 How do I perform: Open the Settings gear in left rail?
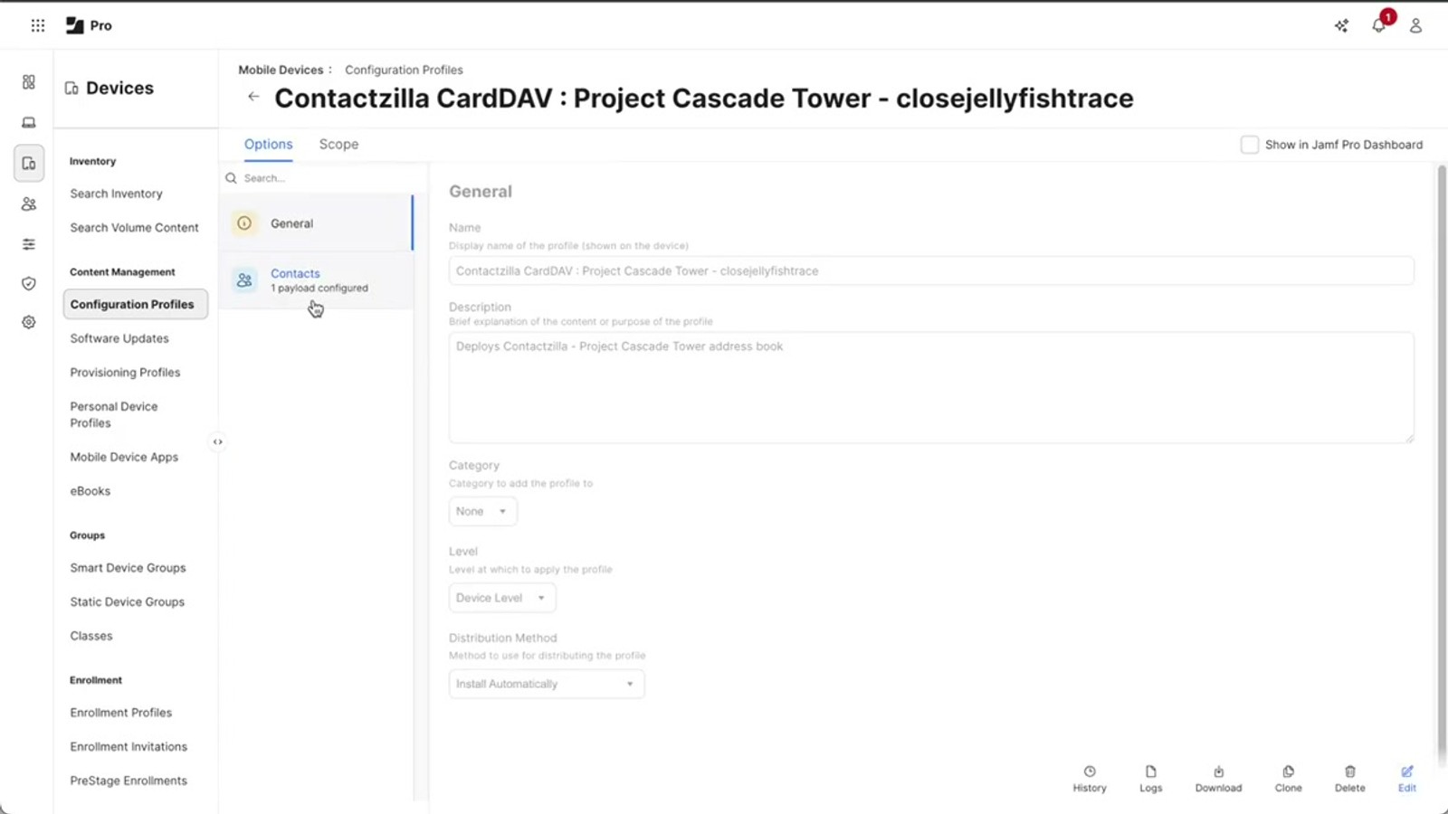(29, 322)
